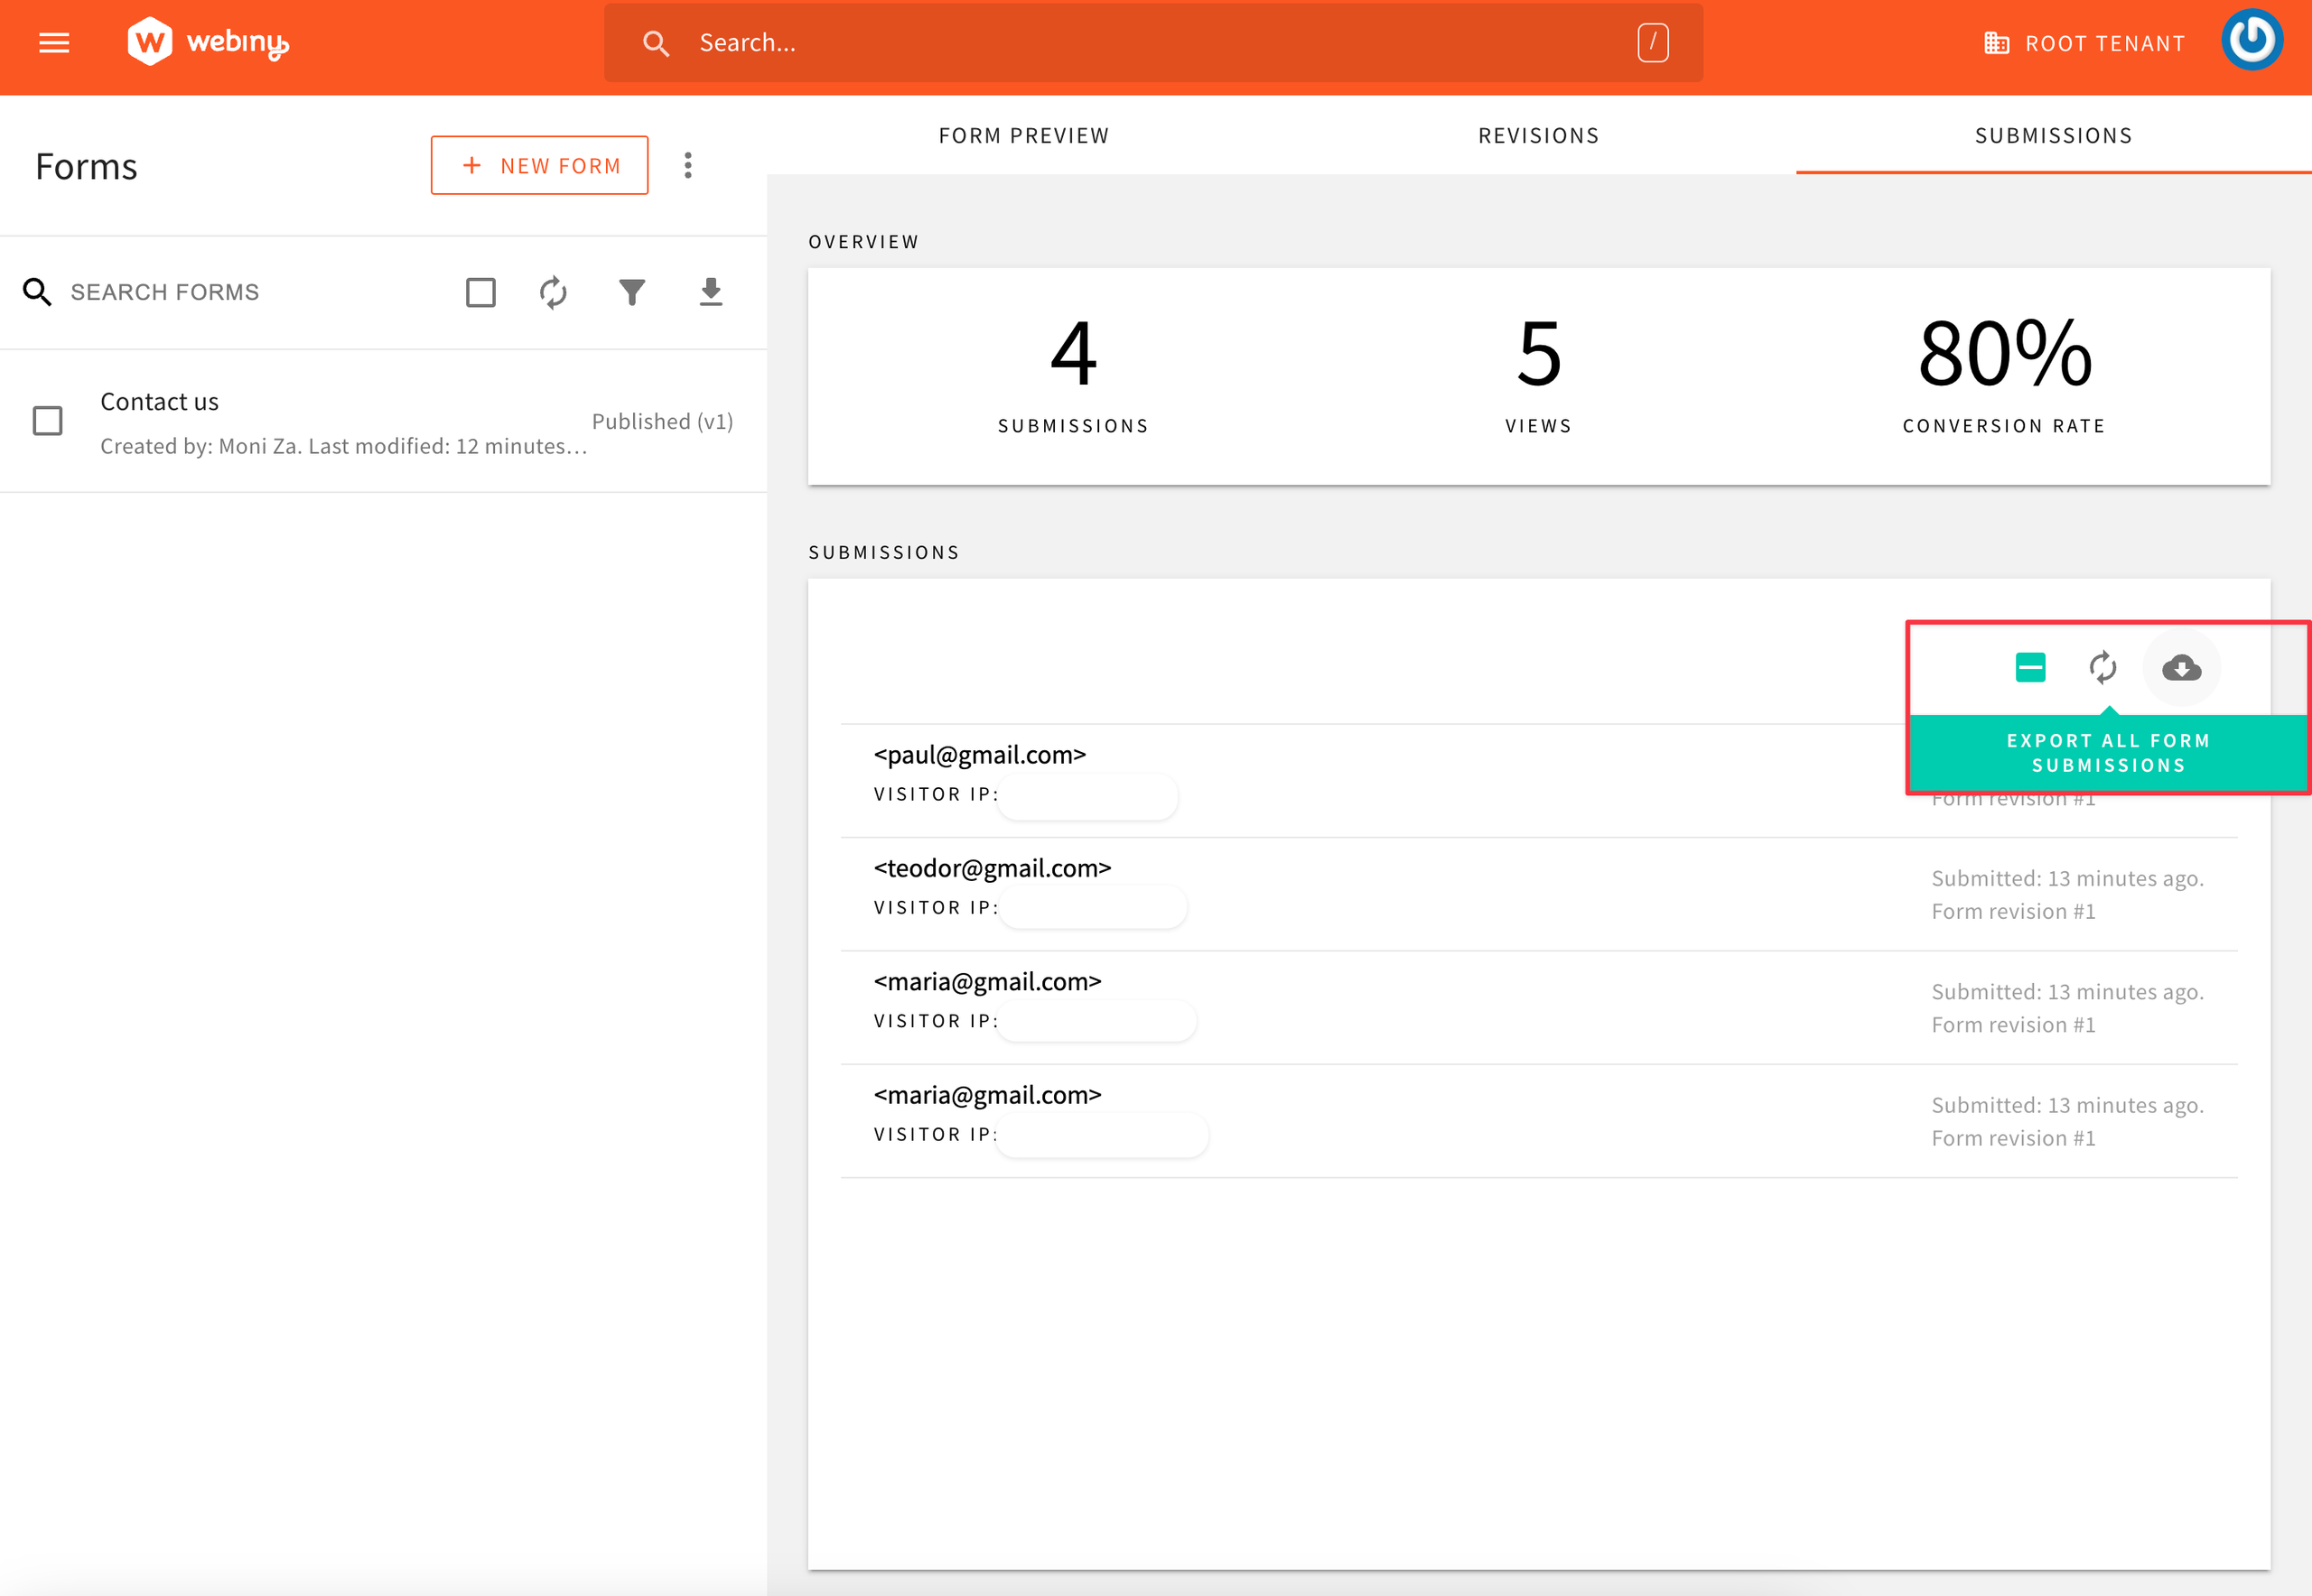Screen dimensions: 2312x1596
Task: Switch to the Revisions tab
Action: [x=1539, y=135]
